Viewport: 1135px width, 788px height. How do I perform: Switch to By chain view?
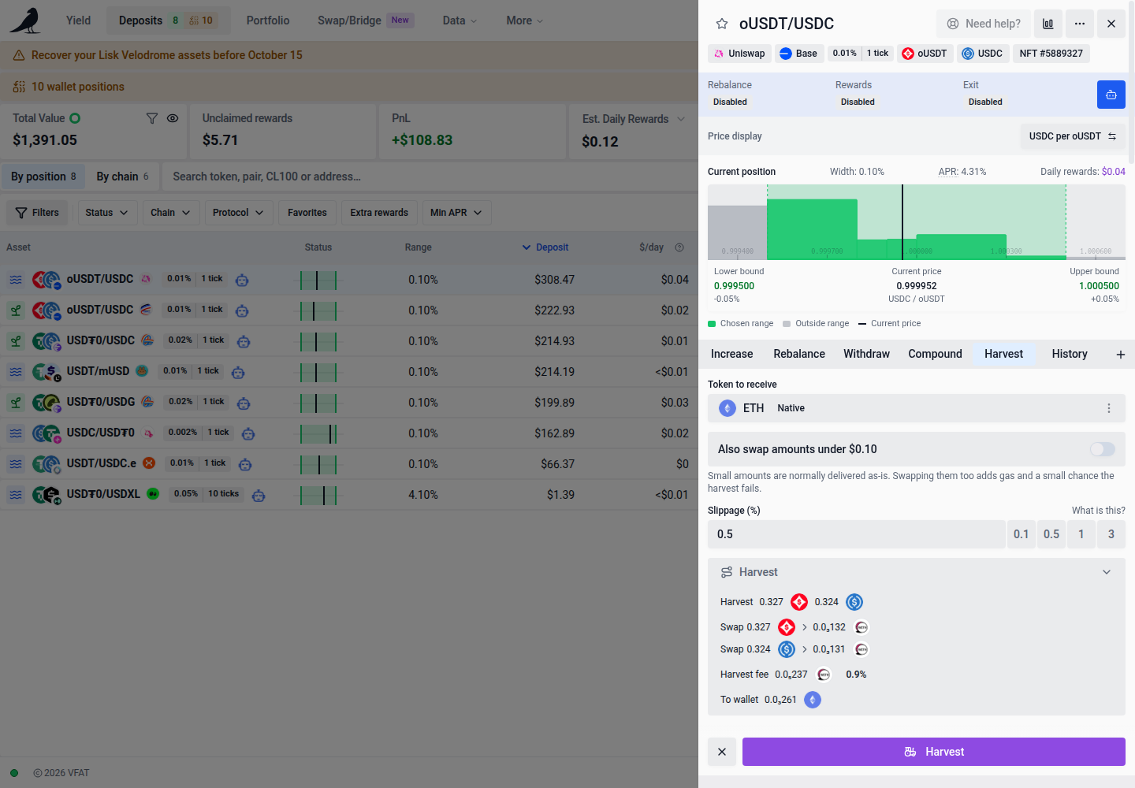[x=122, y=177]
